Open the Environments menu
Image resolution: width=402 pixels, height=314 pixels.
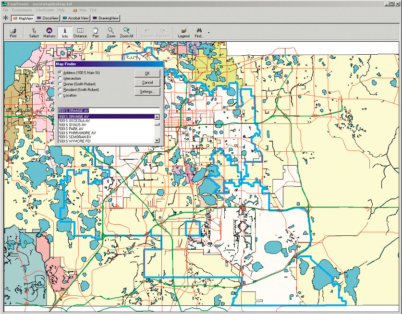[22, 10]
